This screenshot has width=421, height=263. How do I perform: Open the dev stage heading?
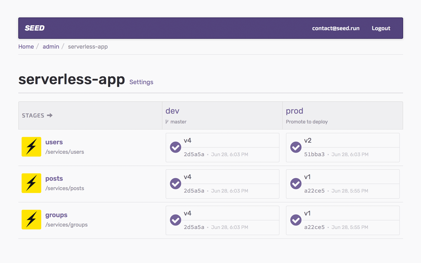click(x=172, y=111)
